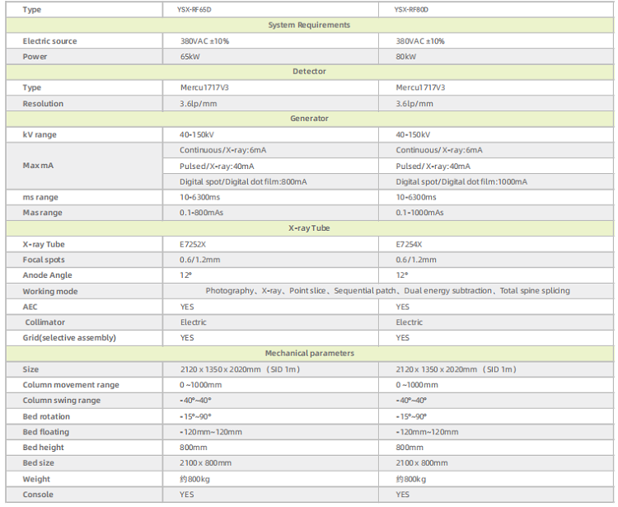
Task: Click the E7252X tube model cell
Action: pyautogui.click(x=194, y=244)
